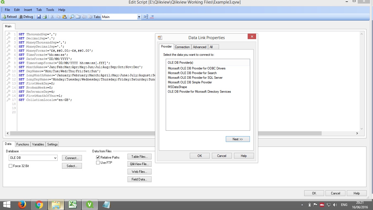Switch to the Advanced tab in Data Link Properties
The width and height of the screenshot is (373, 210).
pyautogui.click(x=200, y=47)
